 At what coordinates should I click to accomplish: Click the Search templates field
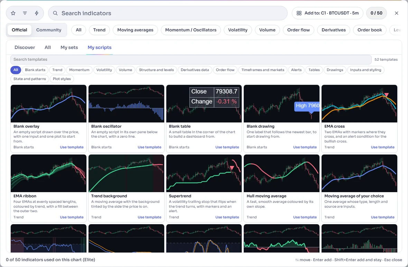click(191, 59)
